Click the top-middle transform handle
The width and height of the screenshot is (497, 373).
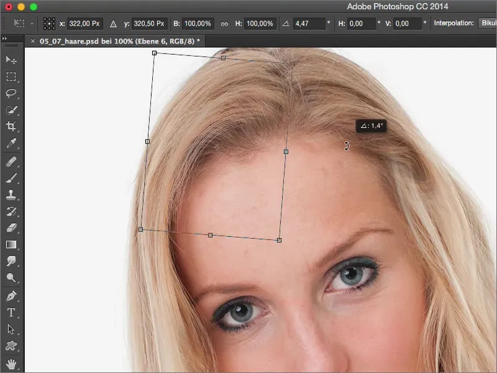[x=224, y=58]
